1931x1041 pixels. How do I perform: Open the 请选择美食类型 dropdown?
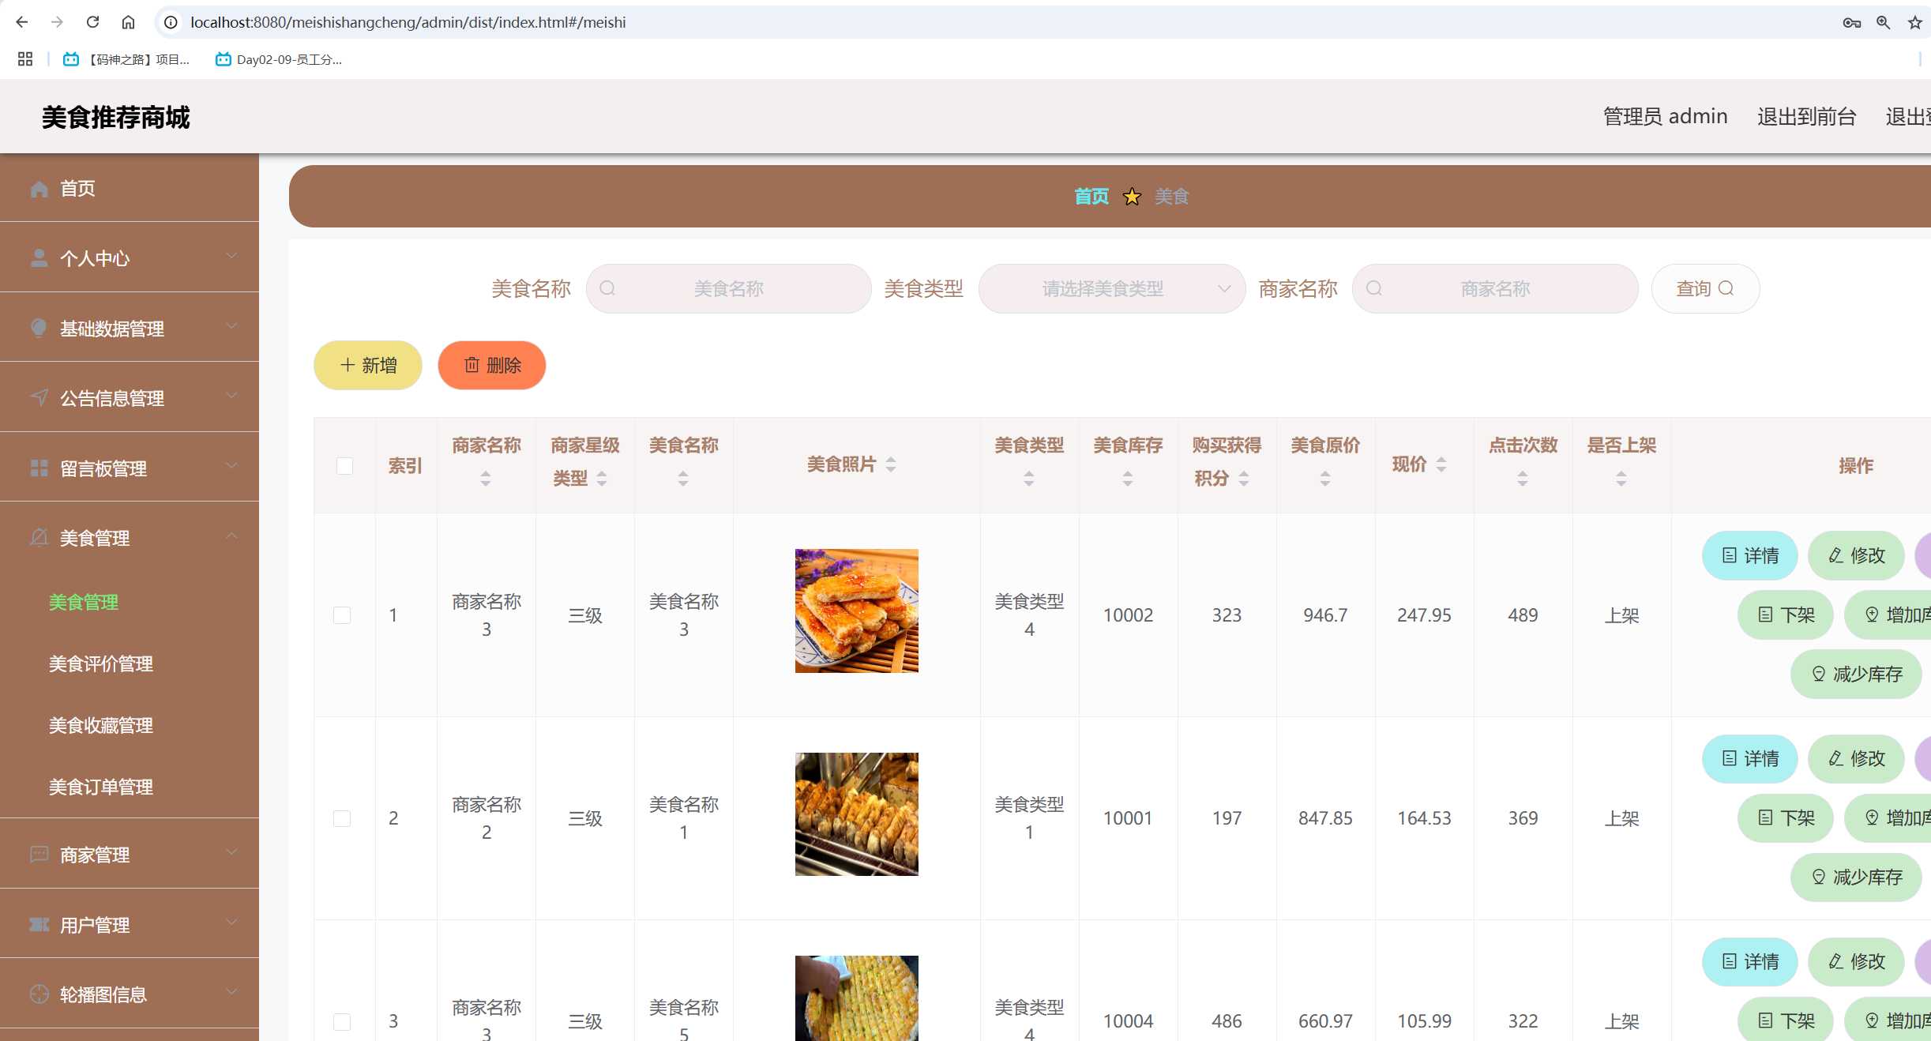1111,288
